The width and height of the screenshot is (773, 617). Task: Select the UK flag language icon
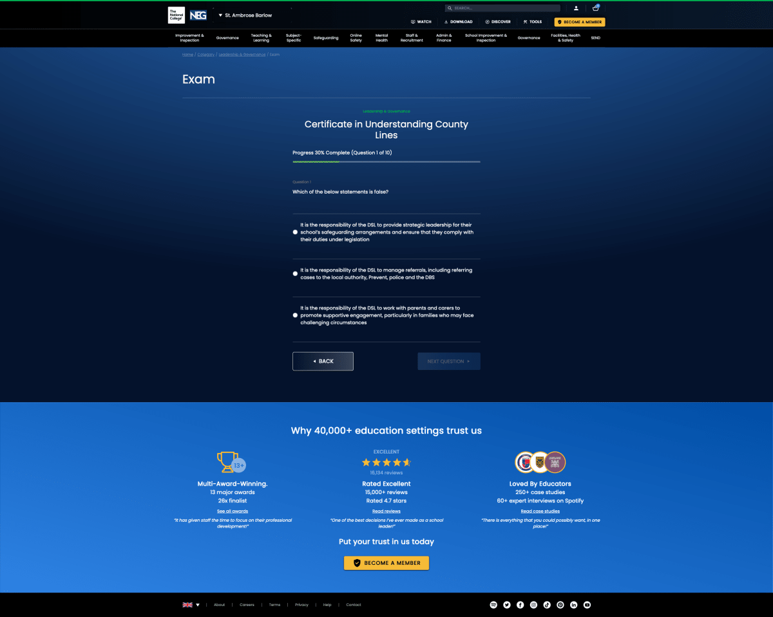click(x=187, y=605)
